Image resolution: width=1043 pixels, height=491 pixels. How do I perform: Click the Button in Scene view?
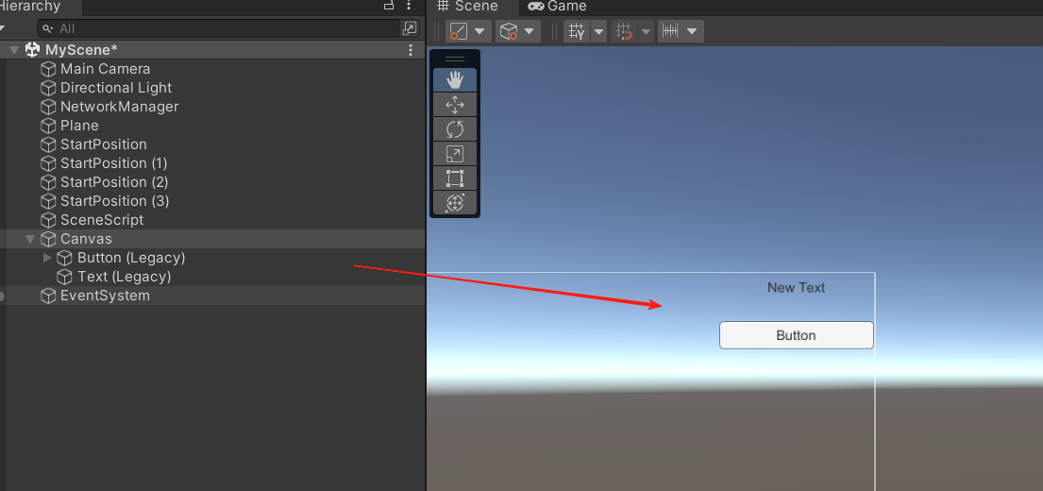pos(797,335)
